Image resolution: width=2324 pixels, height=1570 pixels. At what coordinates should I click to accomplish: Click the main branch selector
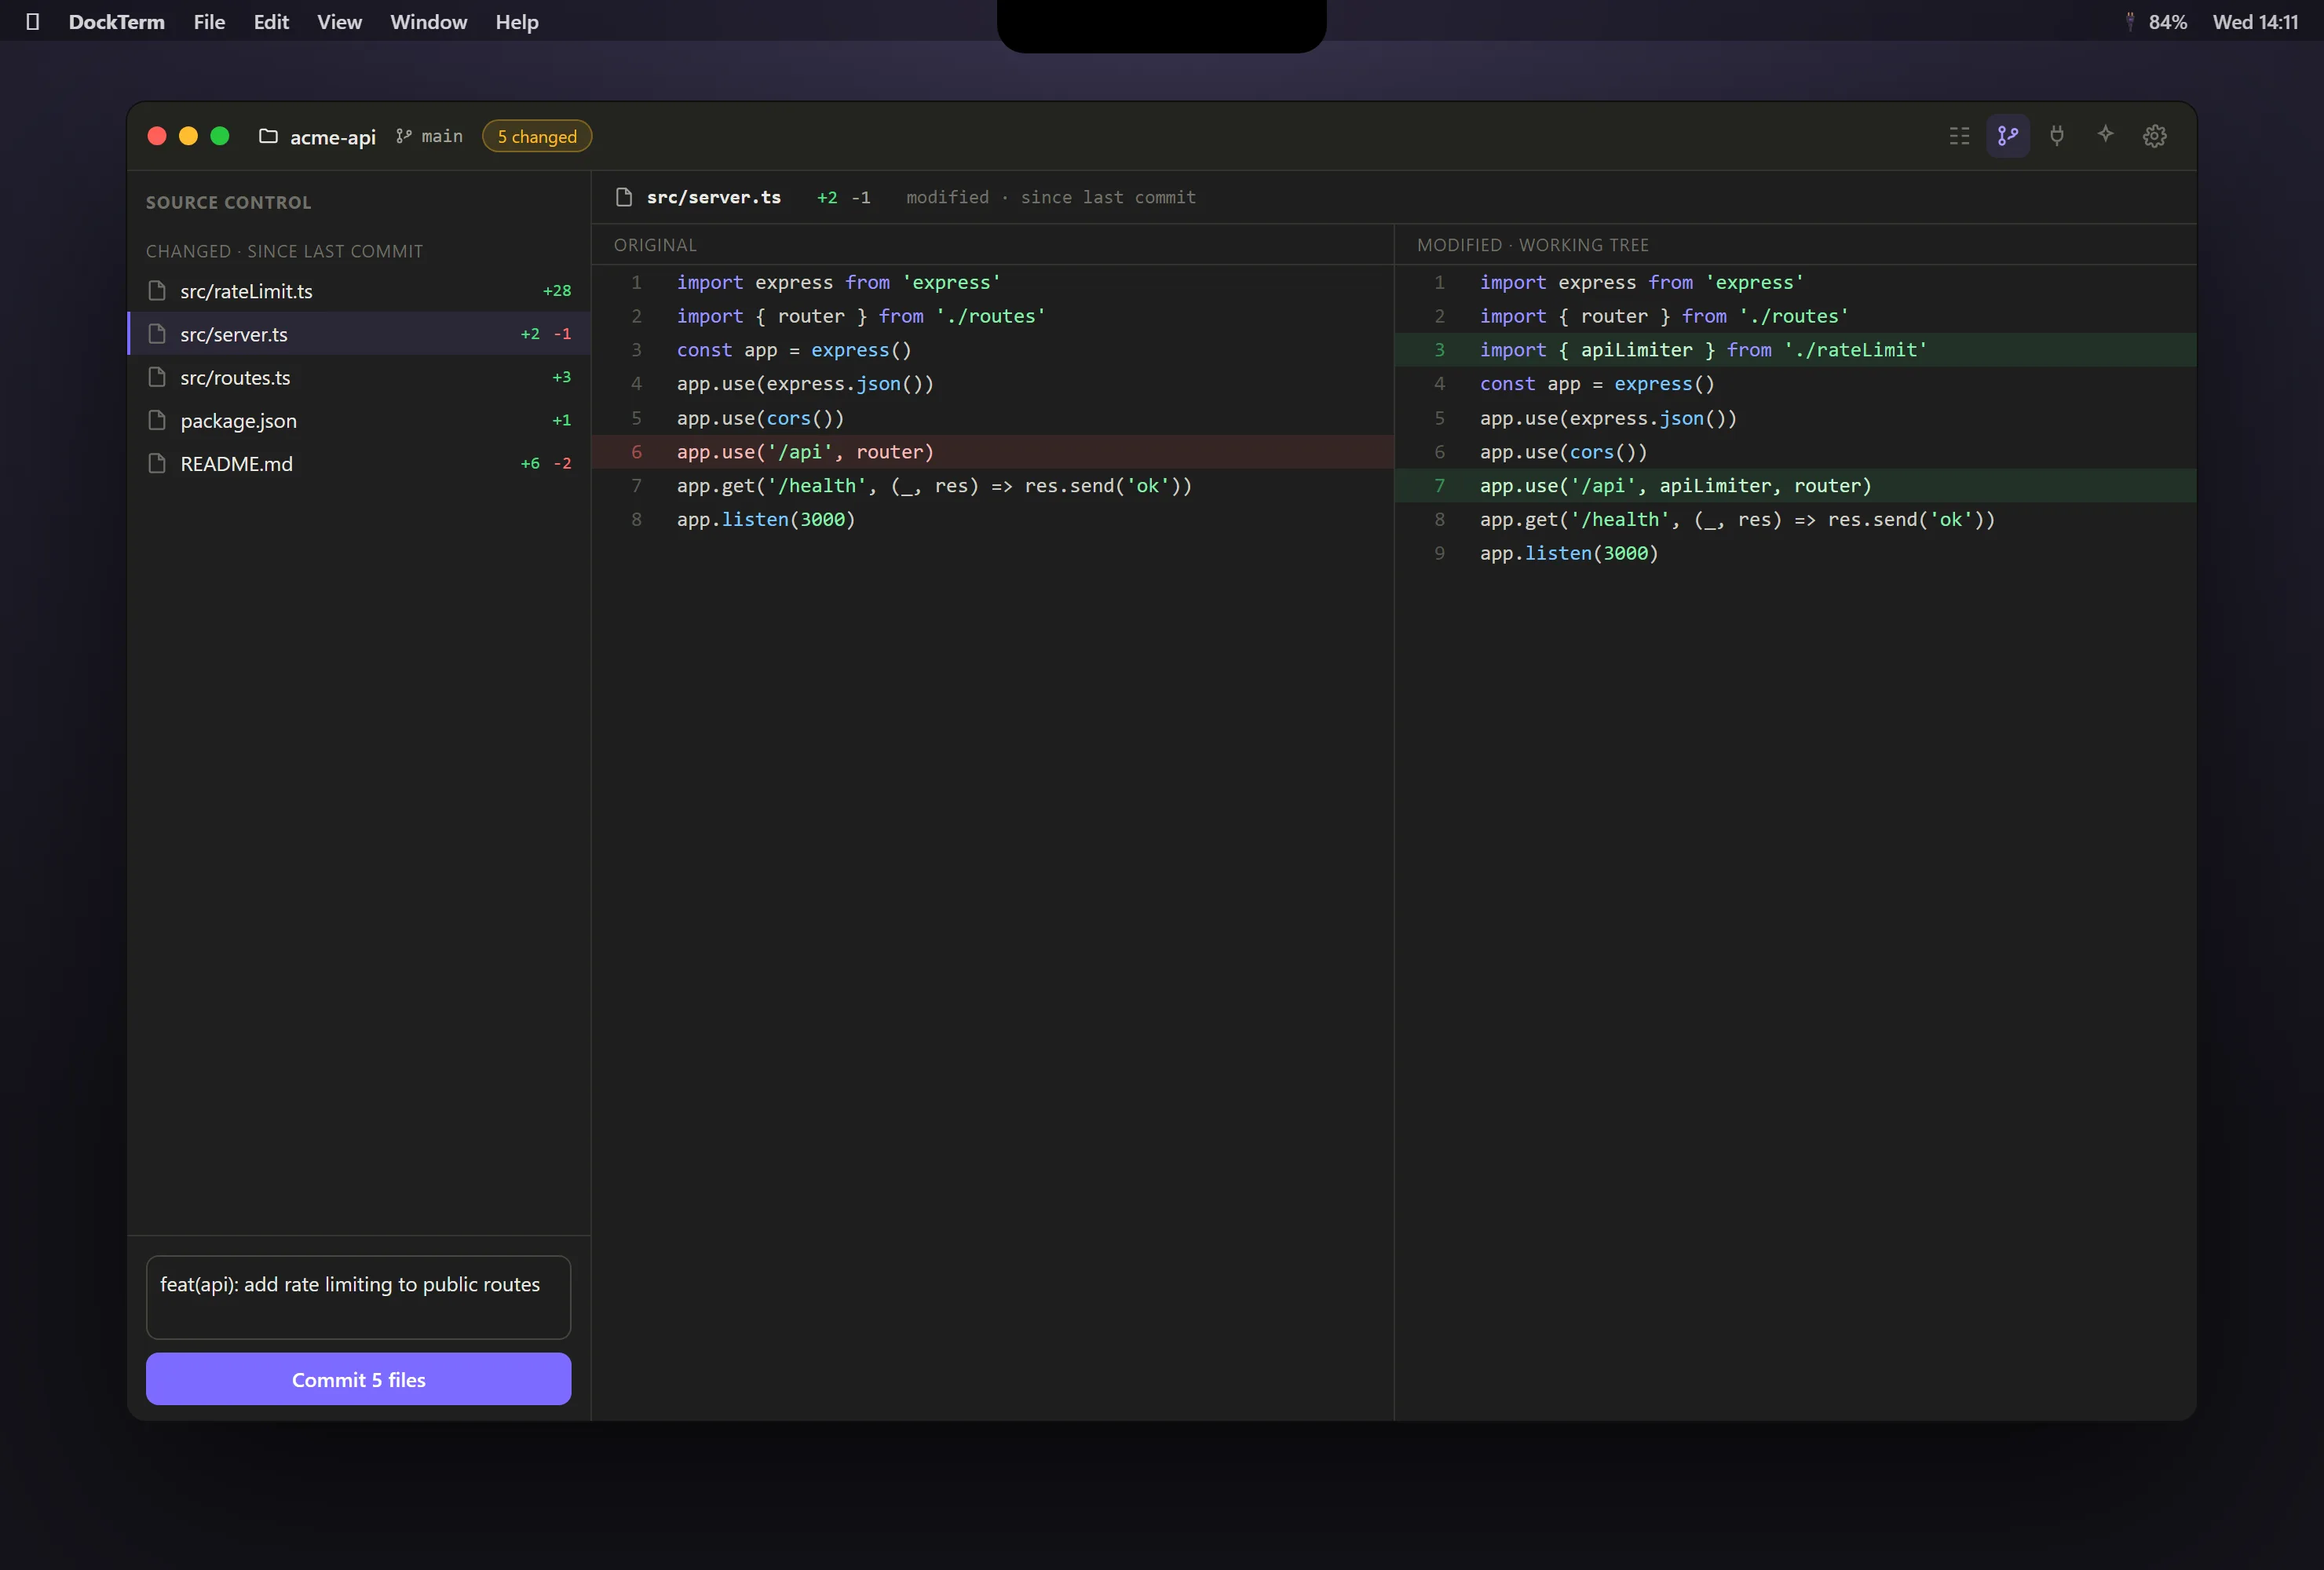pos(429,136)
